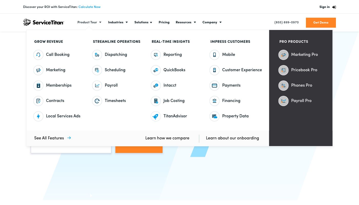Viewport: 359px width, 205px height.
Task: Open the Company dropdown
Action: tap(212, 22)
